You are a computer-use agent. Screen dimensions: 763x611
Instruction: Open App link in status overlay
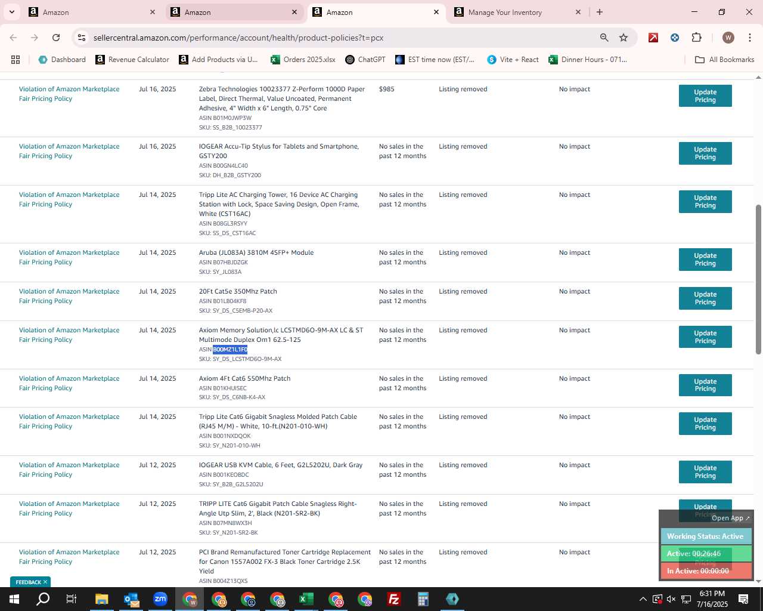731,518
